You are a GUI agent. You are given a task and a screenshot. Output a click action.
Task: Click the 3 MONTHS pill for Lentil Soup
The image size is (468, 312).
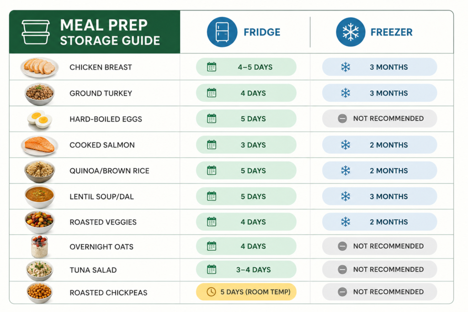pyautogui.click(x=380, y=196)
